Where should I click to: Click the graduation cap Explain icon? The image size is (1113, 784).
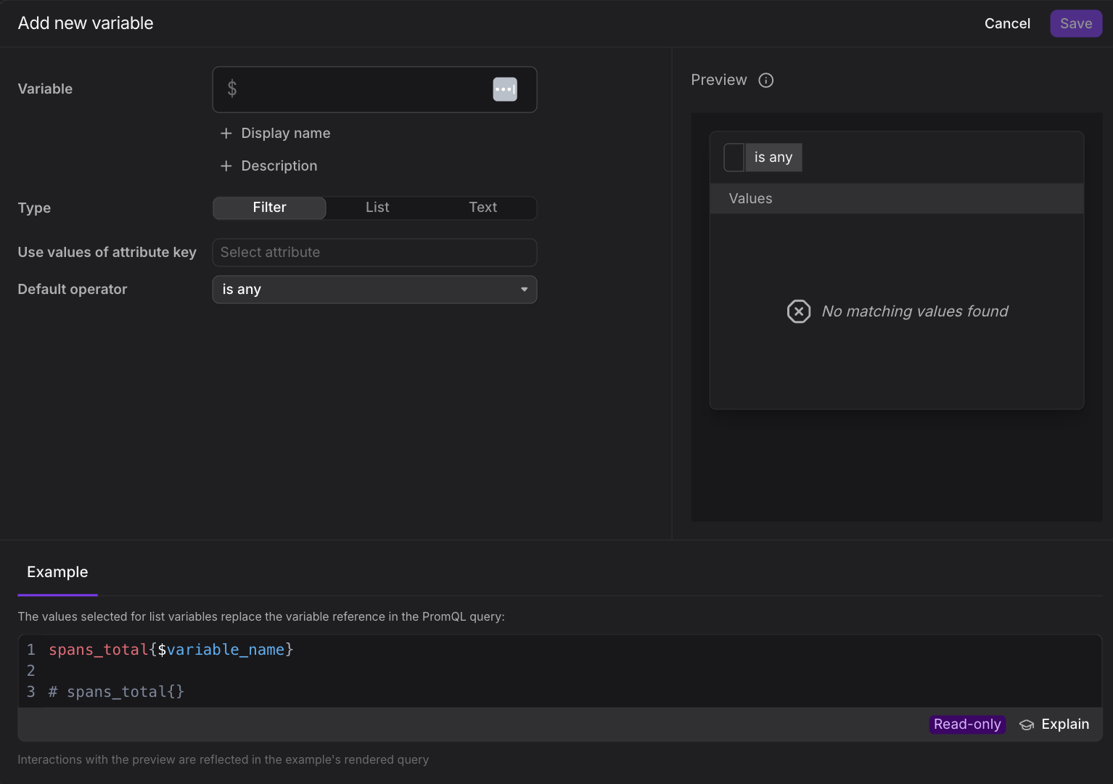[x=1027, y=724]
